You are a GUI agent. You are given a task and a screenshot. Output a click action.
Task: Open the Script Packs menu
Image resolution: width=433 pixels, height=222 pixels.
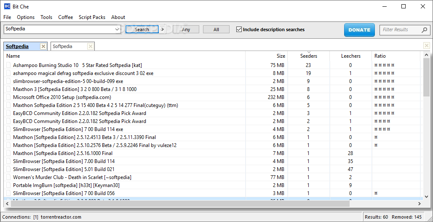[x=92, y=17]
